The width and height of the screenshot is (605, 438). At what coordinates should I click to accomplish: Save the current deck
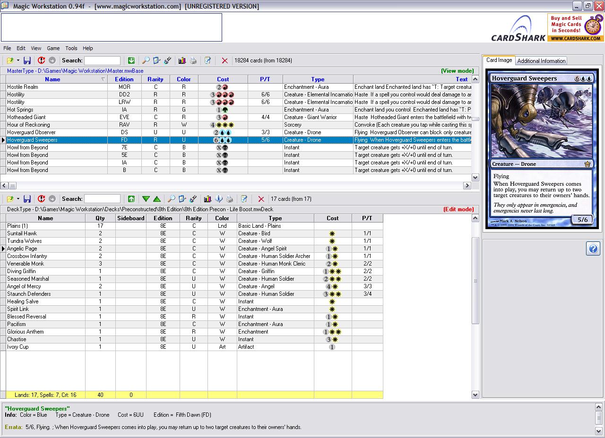click(27, 199)
